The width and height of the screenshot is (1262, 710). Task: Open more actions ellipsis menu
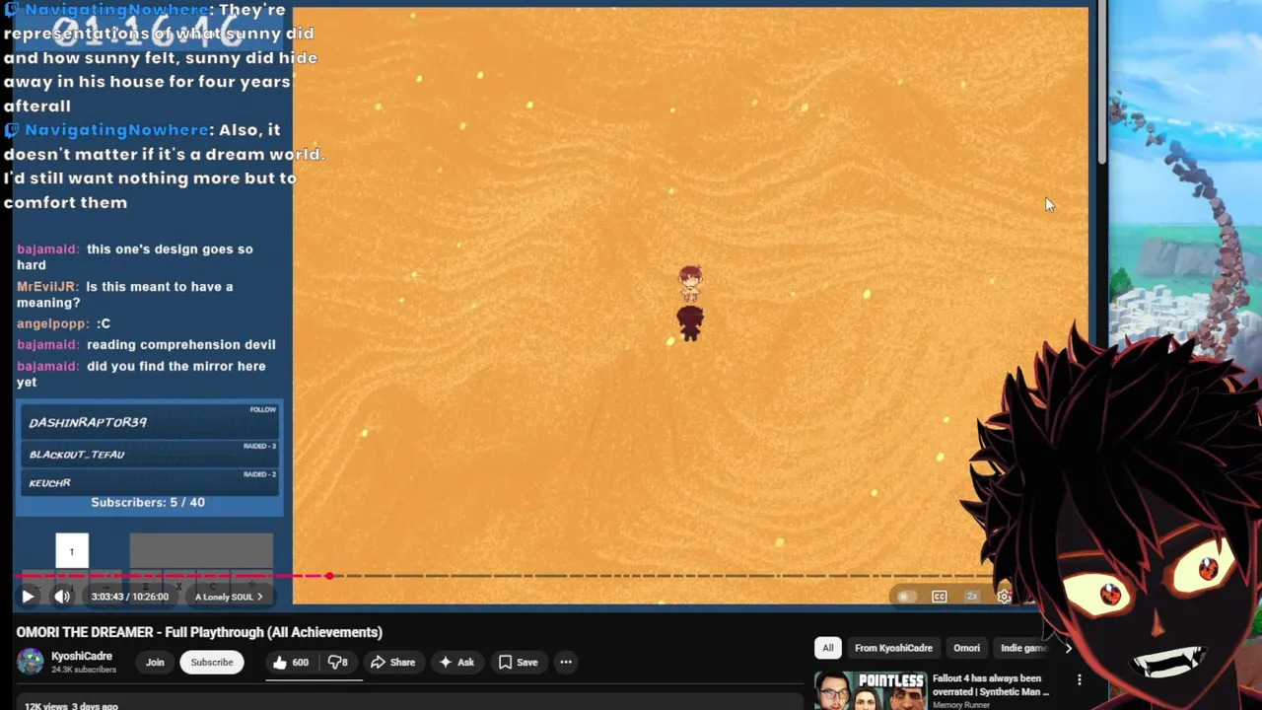tap(566, 663)
